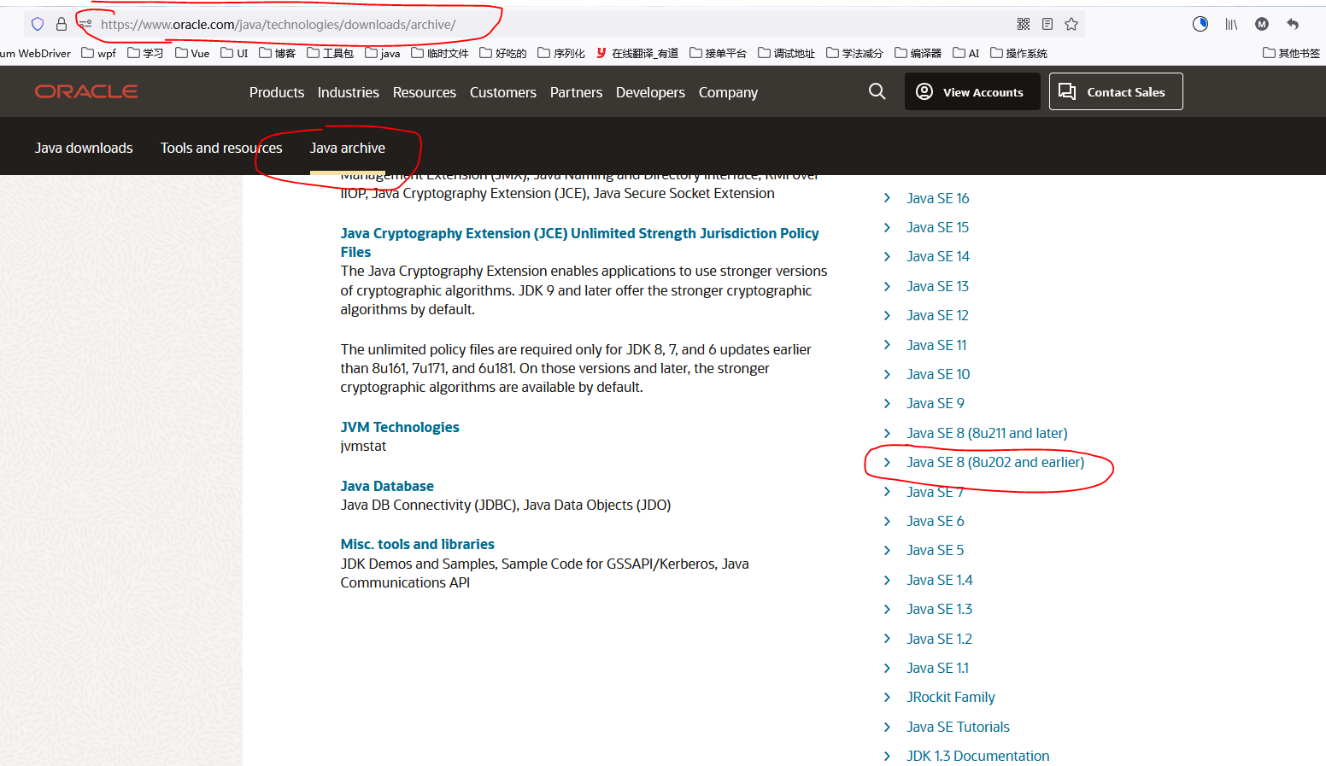Open the 序列化 bookmark folder
Screen dimensions: 1326x766
[561, 53]
